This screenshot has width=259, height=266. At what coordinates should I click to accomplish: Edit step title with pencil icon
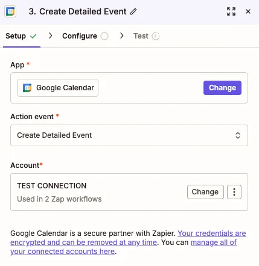133,11
